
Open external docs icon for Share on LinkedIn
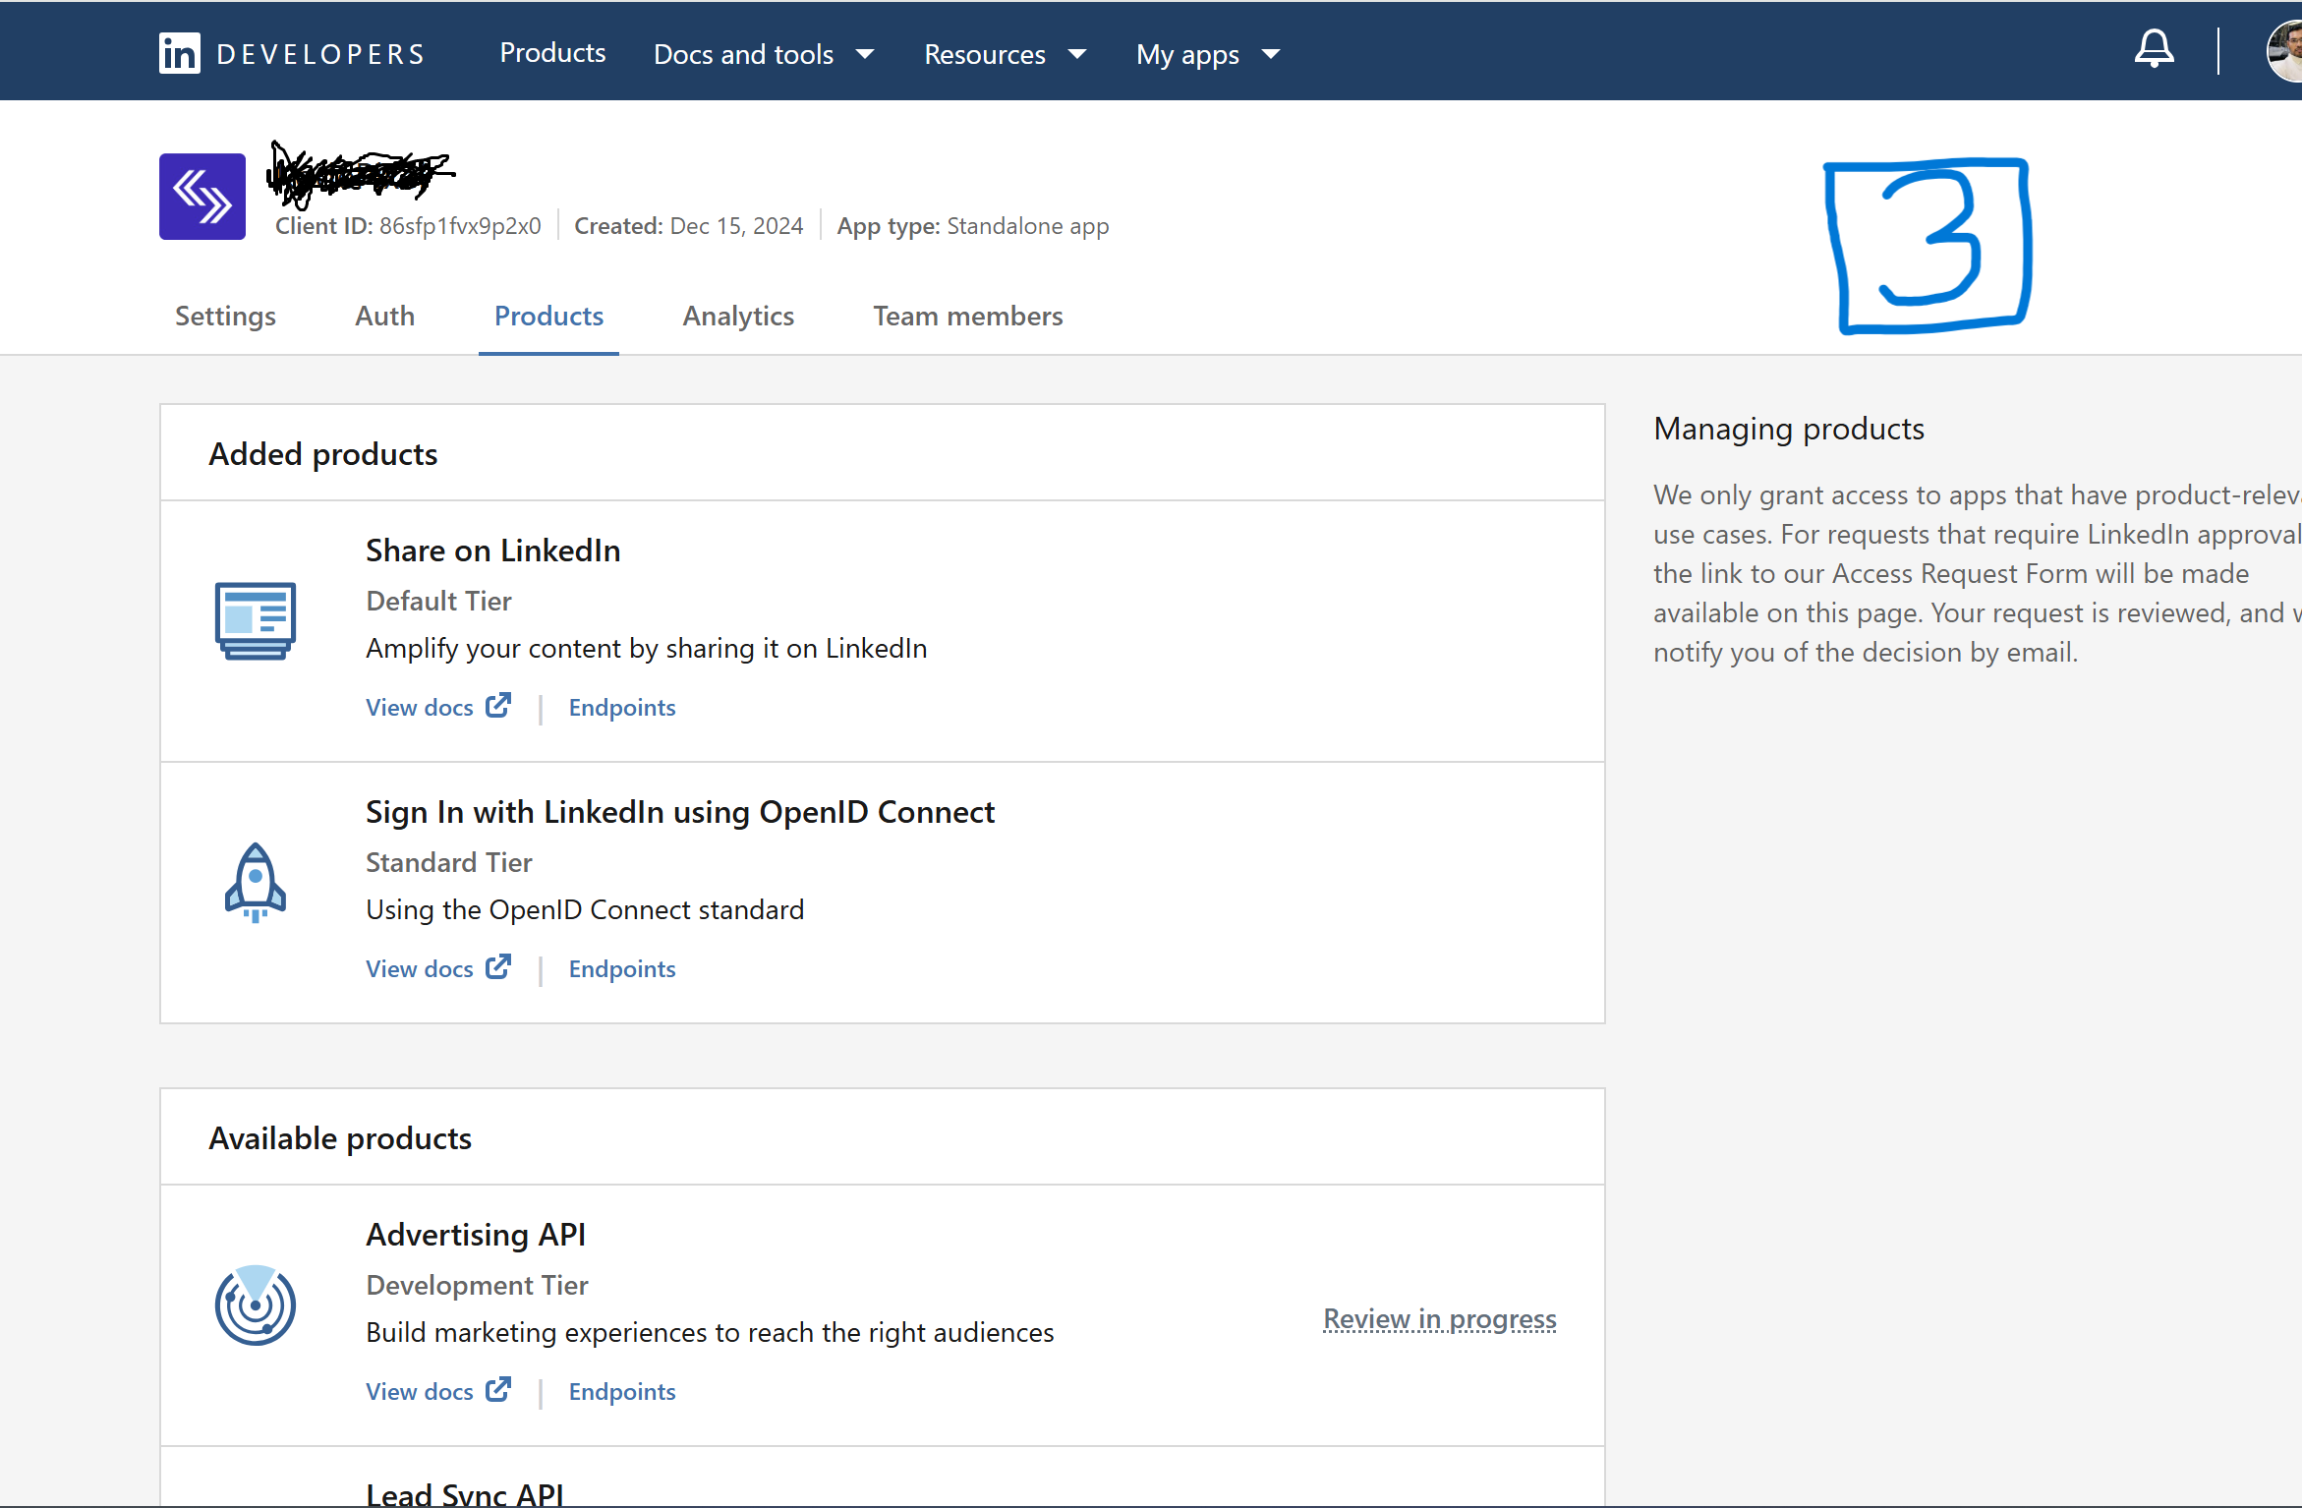(498, 705)
